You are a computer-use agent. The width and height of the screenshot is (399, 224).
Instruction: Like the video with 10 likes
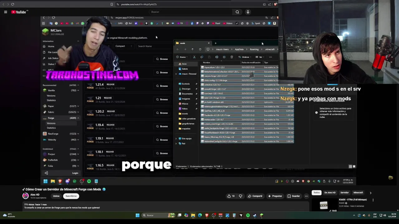tap(231, 196)
